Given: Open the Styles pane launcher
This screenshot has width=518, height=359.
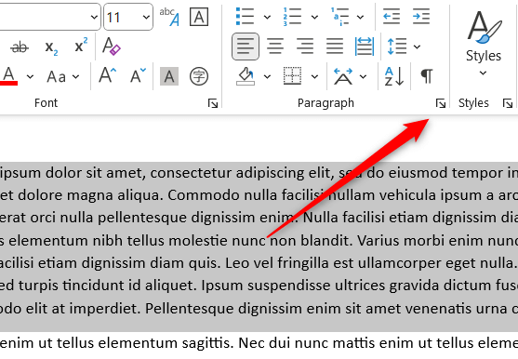Looking at the screenshot, I should point(508,103).
